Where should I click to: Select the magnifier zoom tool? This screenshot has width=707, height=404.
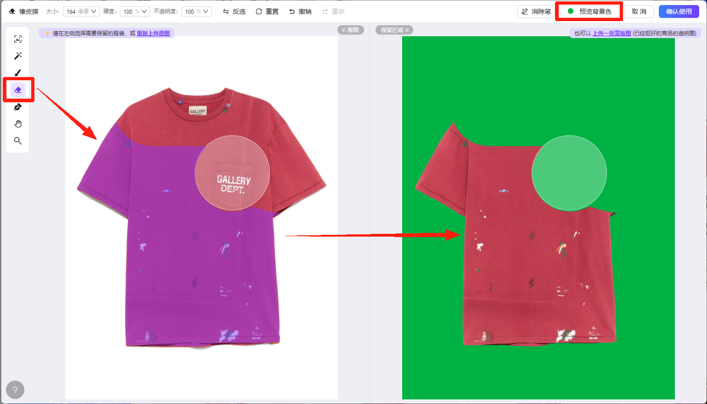[x=18, y=141]
